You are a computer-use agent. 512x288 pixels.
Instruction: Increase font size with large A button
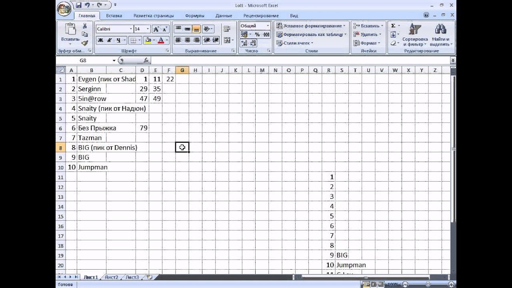coord(156,29)
